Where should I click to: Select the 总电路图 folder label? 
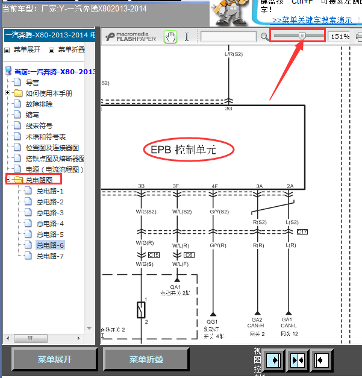coord(39,180)
